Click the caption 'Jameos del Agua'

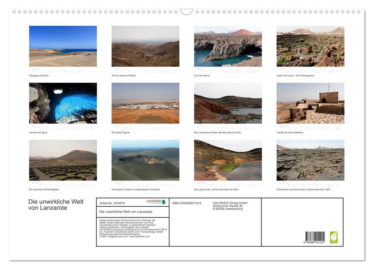(x=38, y=133)
